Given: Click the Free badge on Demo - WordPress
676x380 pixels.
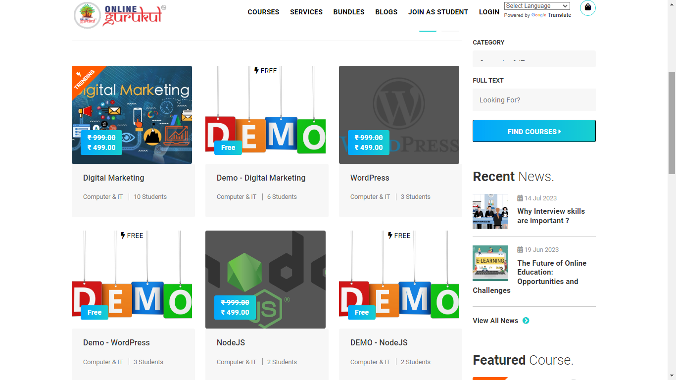Looking at the screenshot, I should coord(95,312).
